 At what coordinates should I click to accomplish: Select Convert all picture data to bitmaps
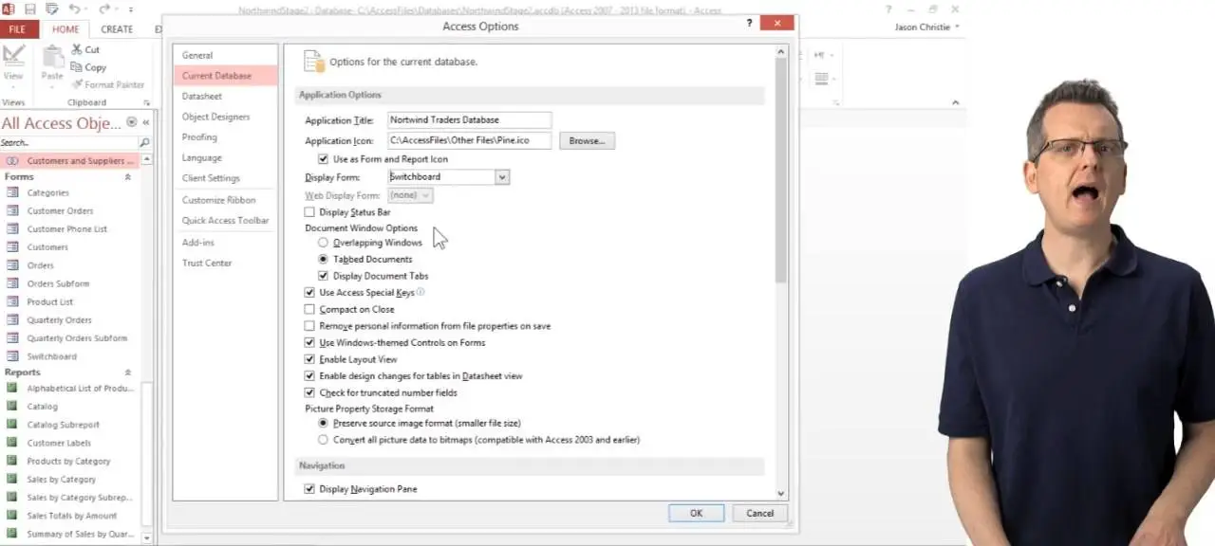click(324, 440)
